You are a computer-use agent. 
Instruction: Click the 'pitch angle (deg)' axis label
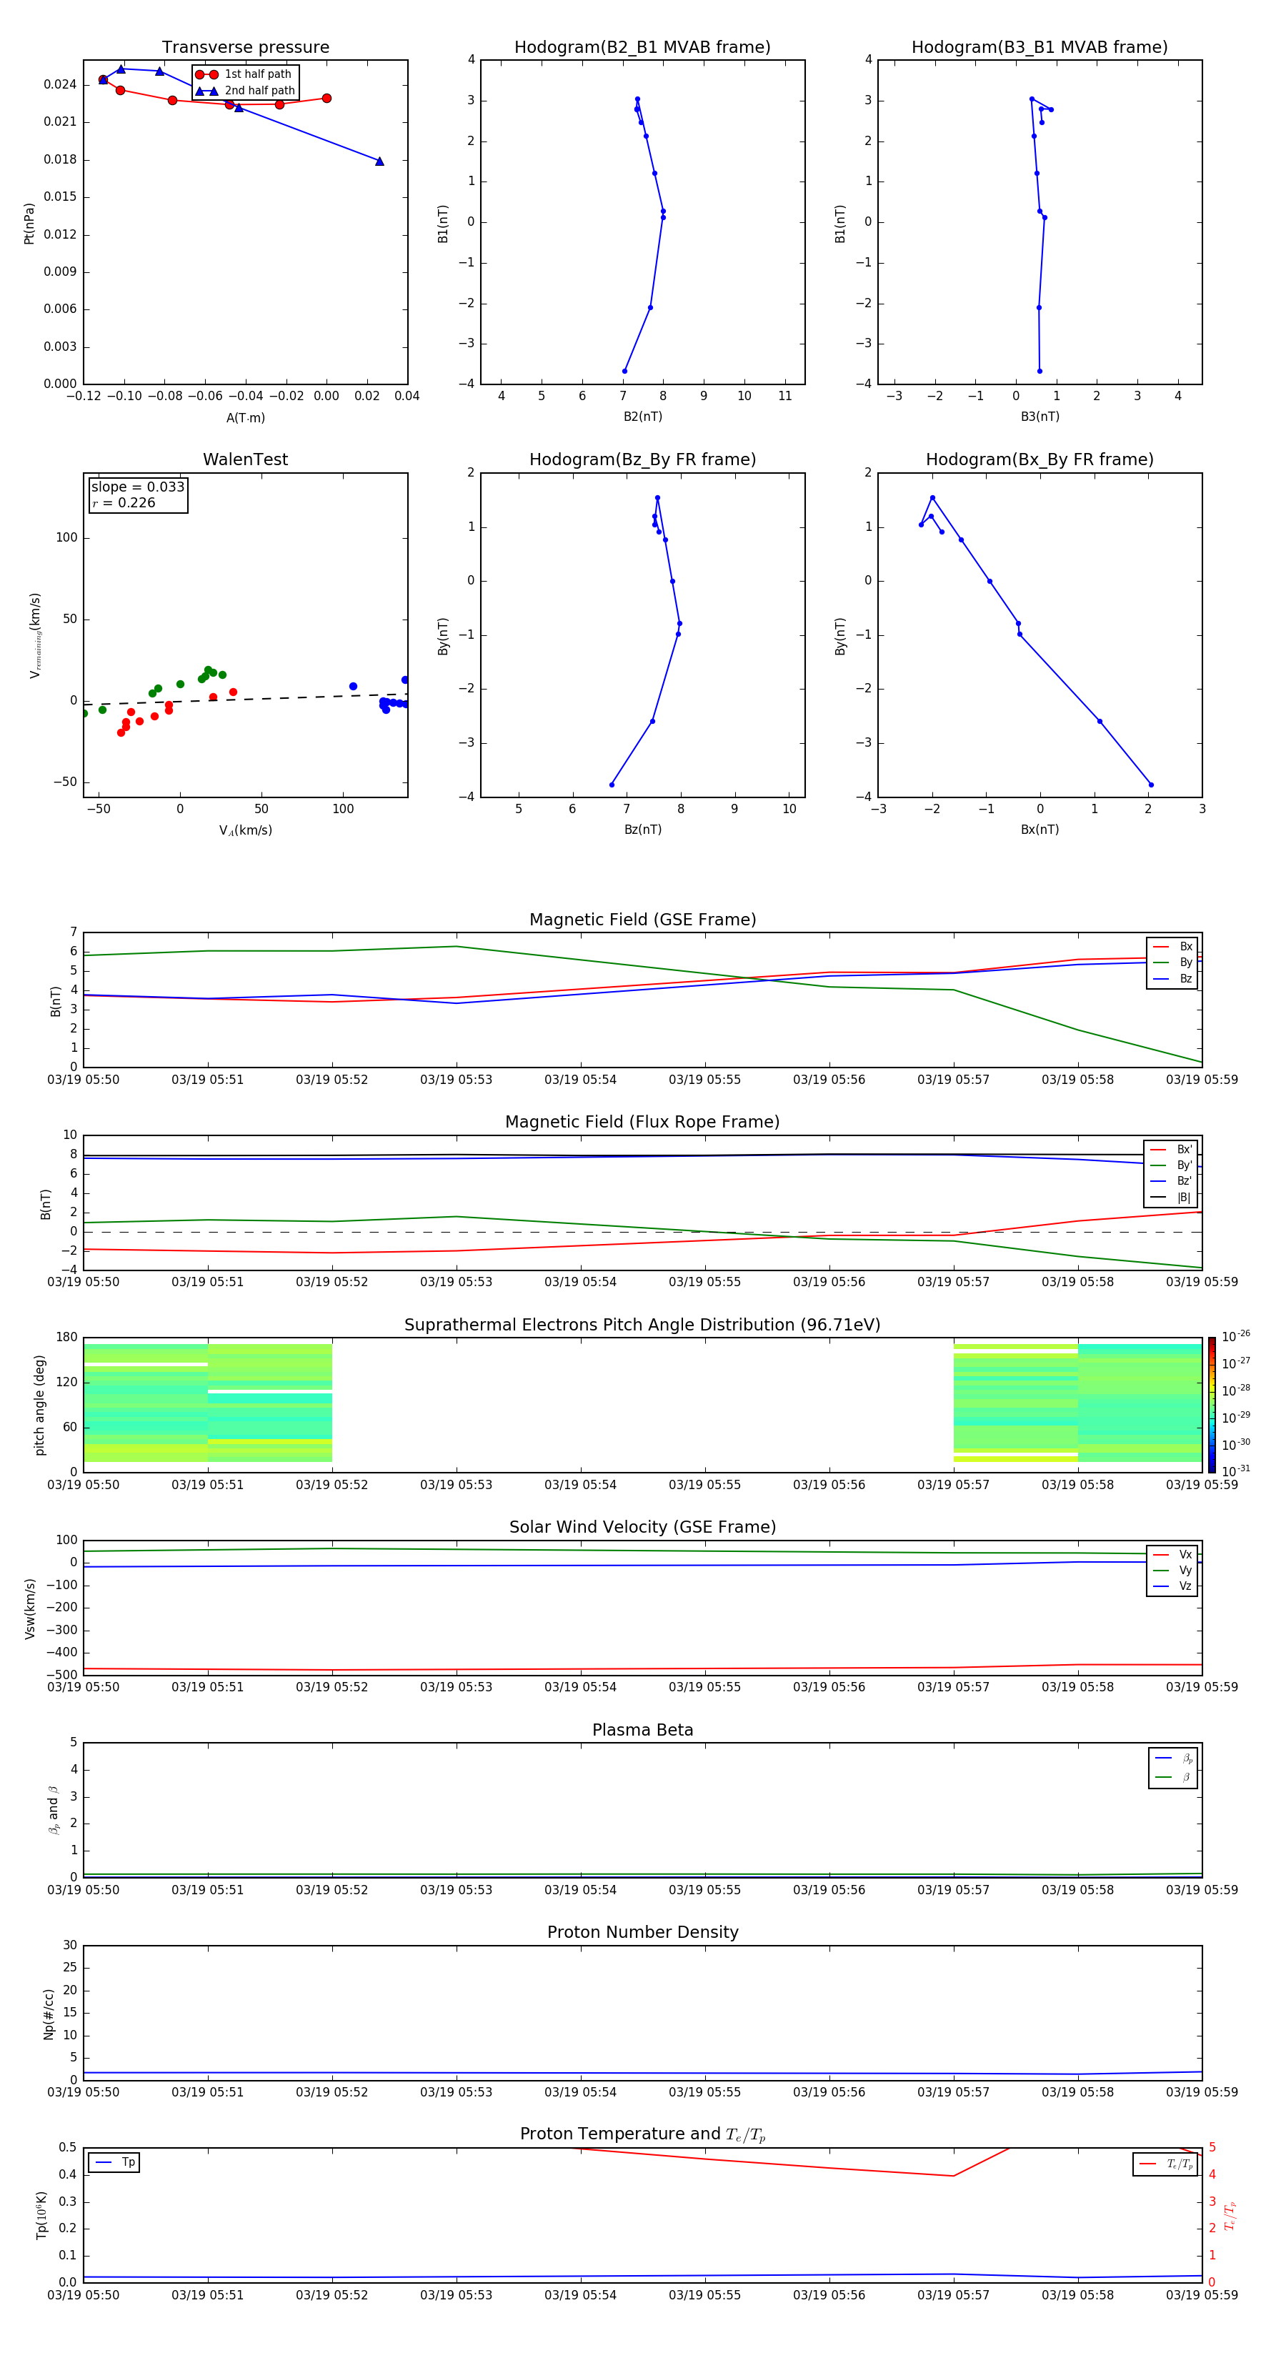click(39, 1404)
